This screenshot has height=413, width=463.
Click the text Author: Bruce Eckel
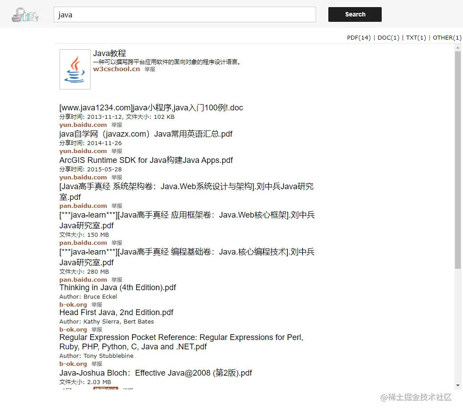(x=88, y=297)
